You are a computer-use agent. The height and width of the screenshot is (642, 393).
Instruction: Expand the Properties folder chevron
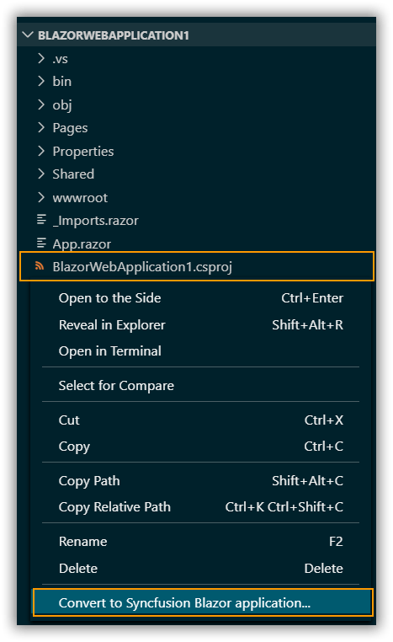point(41,151)
